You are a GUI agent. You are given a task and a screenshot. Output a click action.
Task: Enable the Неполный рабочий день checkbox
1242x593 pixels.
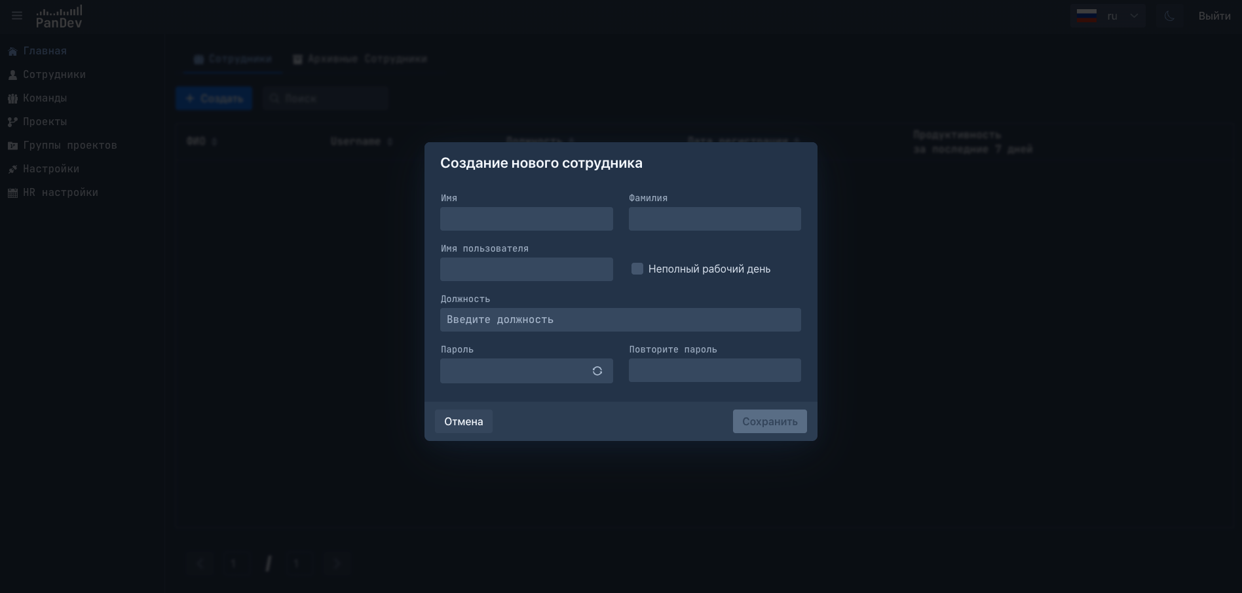(637, 269)
